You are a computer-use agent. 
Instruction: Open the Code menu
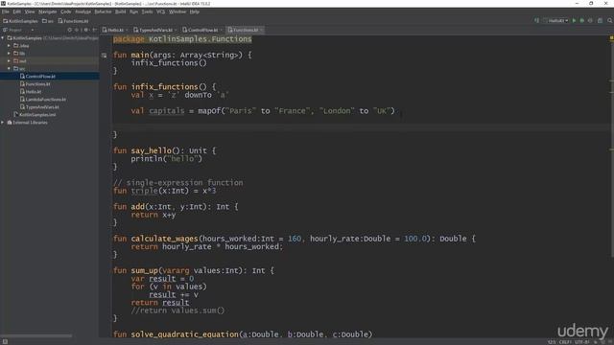[66, 11]
